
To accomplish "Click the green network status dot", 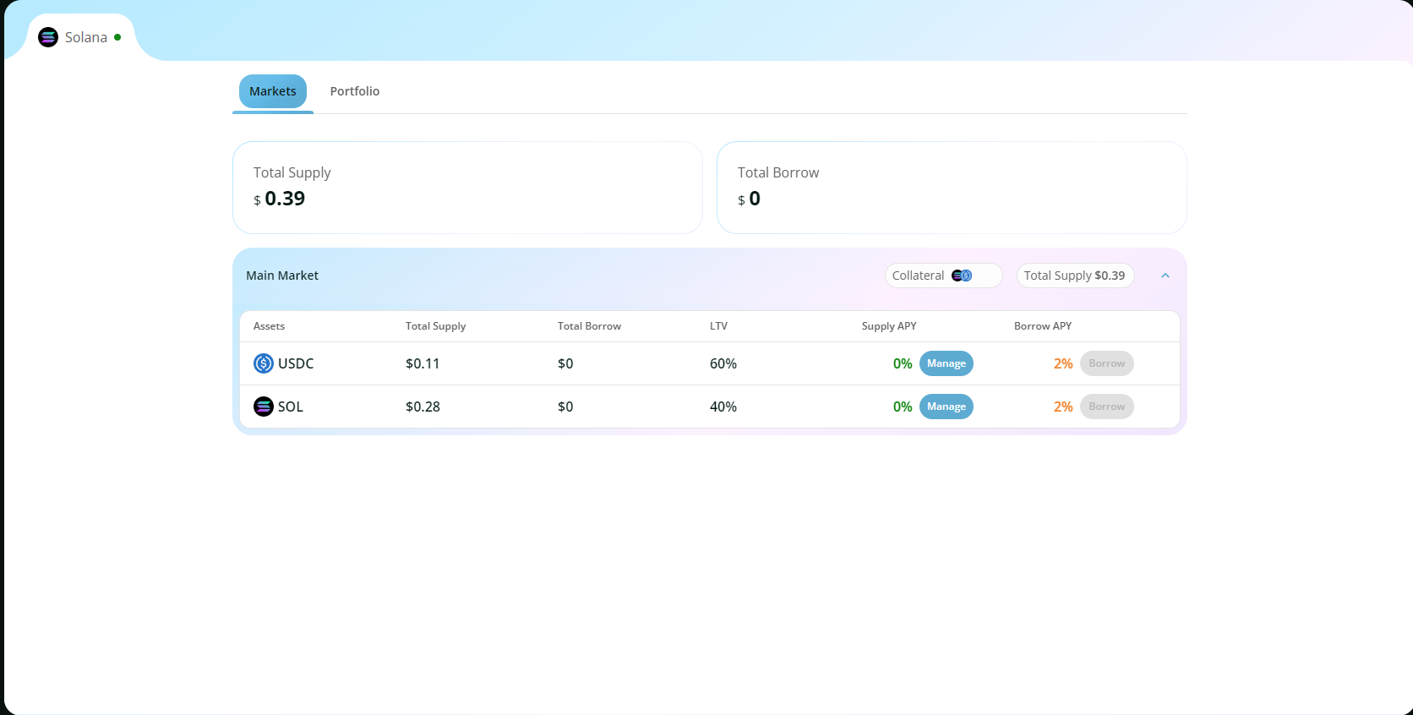I will (x=117, y=37).
